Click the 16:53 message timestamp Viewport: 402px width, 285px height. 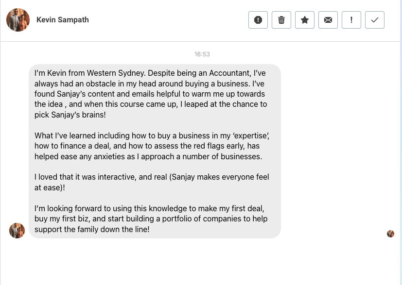202,54
